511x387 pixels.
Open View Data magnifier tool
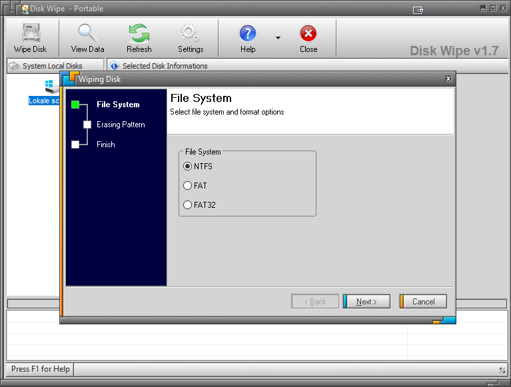[x=87, y=33]
